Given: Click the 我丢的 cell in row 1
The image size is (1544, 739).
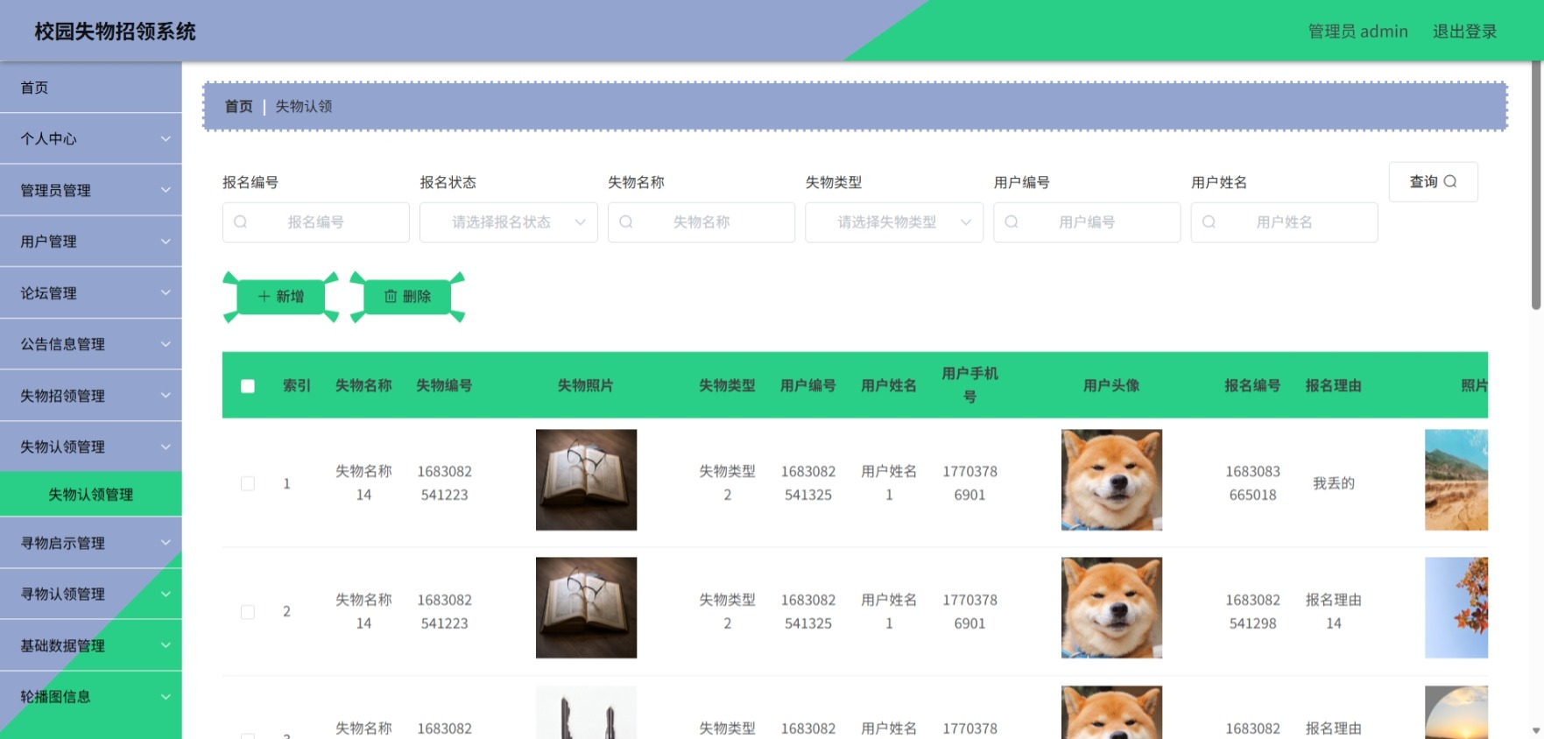Looking at the screenshot, I should tap(1333, 483).
